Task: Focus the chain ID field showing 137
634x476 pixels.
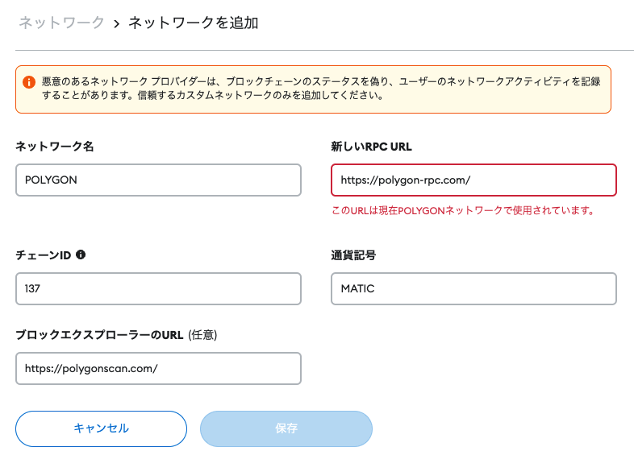Action: 158,288
